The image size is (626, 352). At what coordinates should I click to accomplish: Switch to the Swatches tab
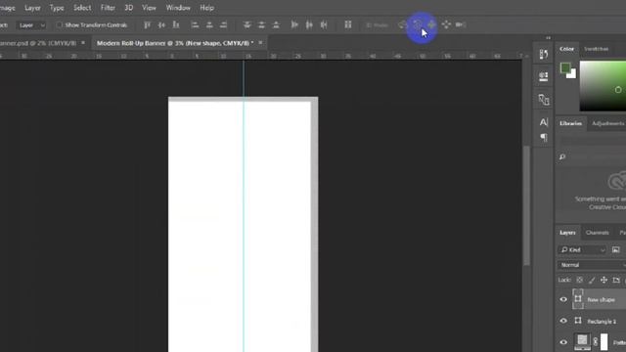pyautogui.click(x=596, y=49)
